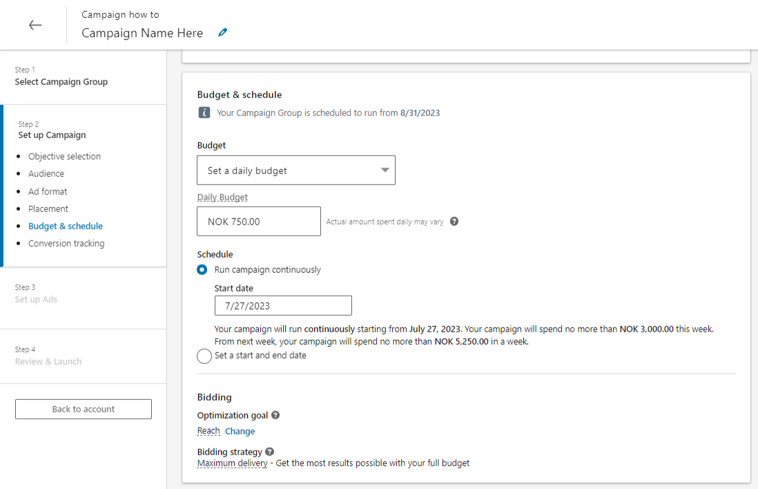The image size is (758, 489).
Task: Edit campaign name using the pencil icon
Action: (222, 32)
